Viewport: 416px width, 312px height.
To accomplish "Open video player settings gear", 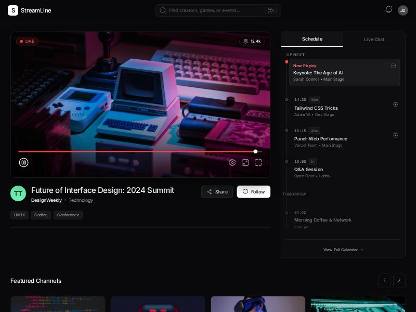I will [x=232, y=162].
